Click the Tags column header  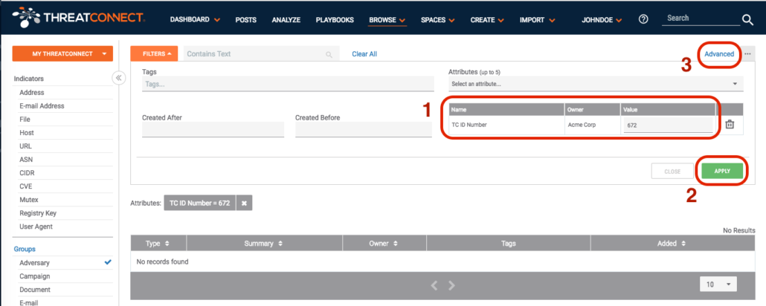pos(509,243)
